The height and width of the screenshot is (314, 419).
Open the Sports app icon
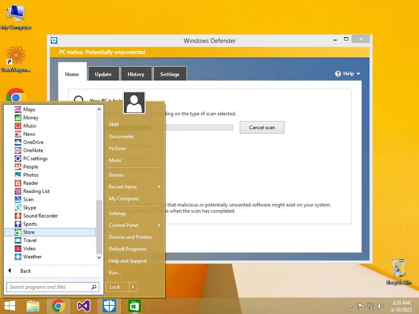pos(18,224)
